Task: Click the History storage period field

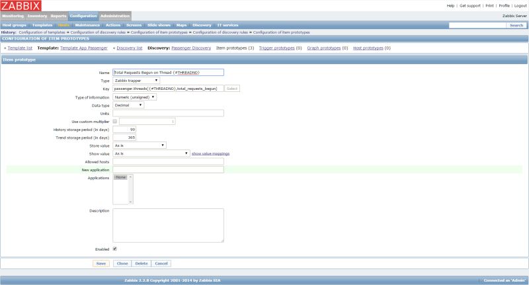Action: pyautogui.click(x=124, y=130)
